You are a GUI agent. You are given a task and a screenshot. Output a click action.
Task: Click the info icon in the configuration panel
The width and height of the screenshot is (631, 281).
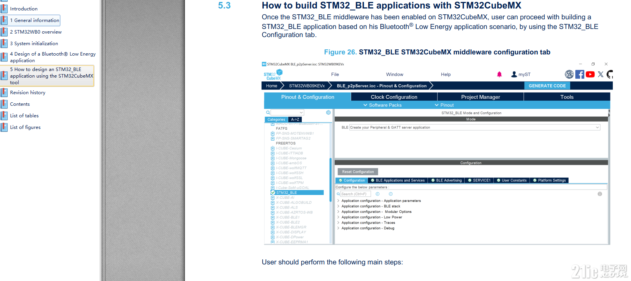600,194
